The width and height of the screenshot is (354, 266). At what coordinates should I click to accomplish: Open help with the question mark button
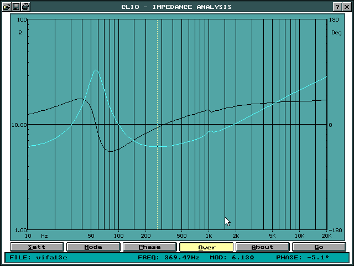337,7
